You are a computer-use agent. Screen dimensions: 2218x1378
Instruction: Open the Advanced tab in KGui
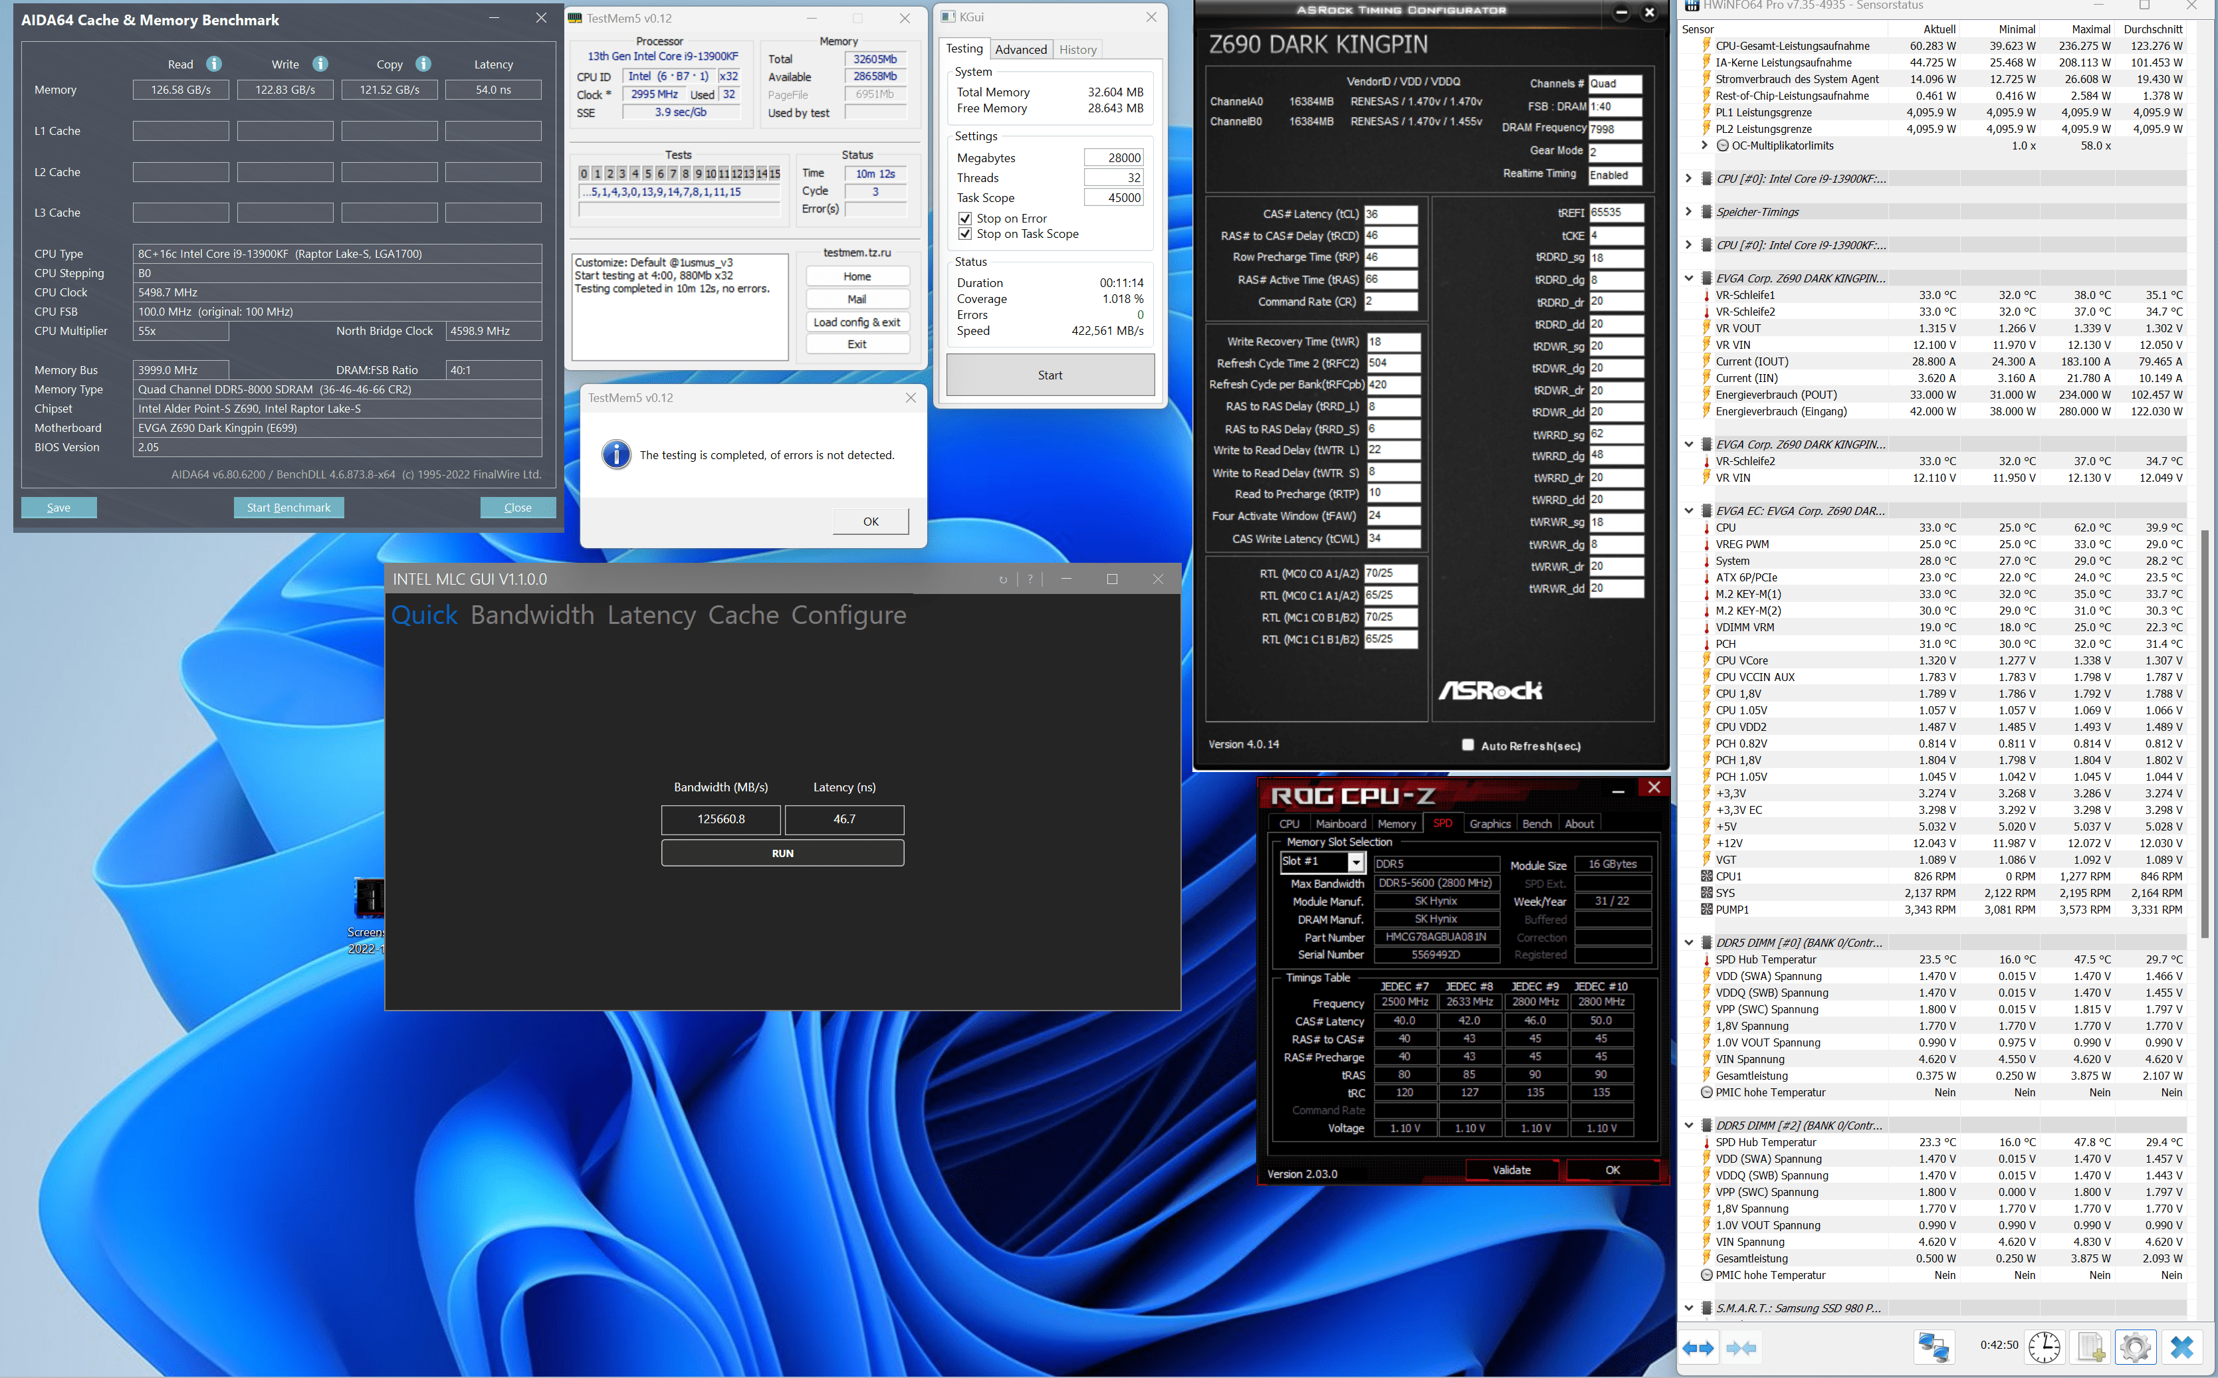(x=1020, y=50)
